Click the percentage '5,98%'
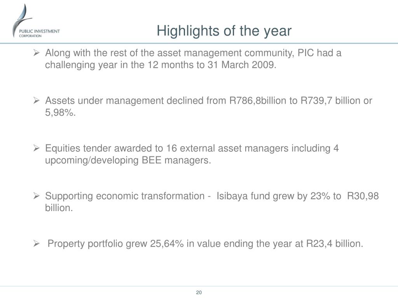This screenshot has height=298, width=398. point(59,113)
